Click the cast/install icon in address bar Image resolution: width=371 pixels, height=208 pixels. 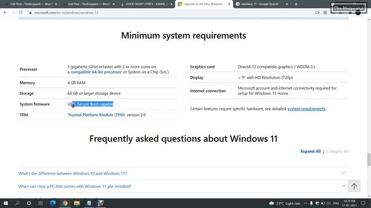pos(317,13)
